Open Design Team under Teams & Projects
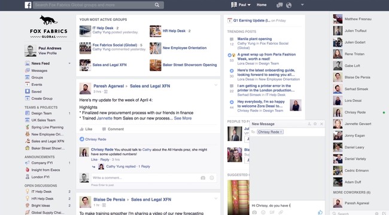 [41, 113]
